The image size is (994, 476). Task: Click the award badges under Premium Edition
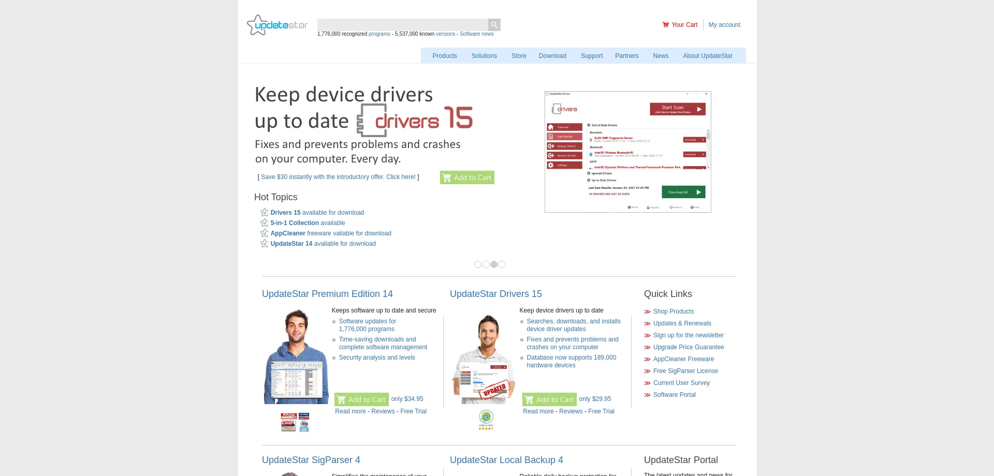(x=295, y=422)
